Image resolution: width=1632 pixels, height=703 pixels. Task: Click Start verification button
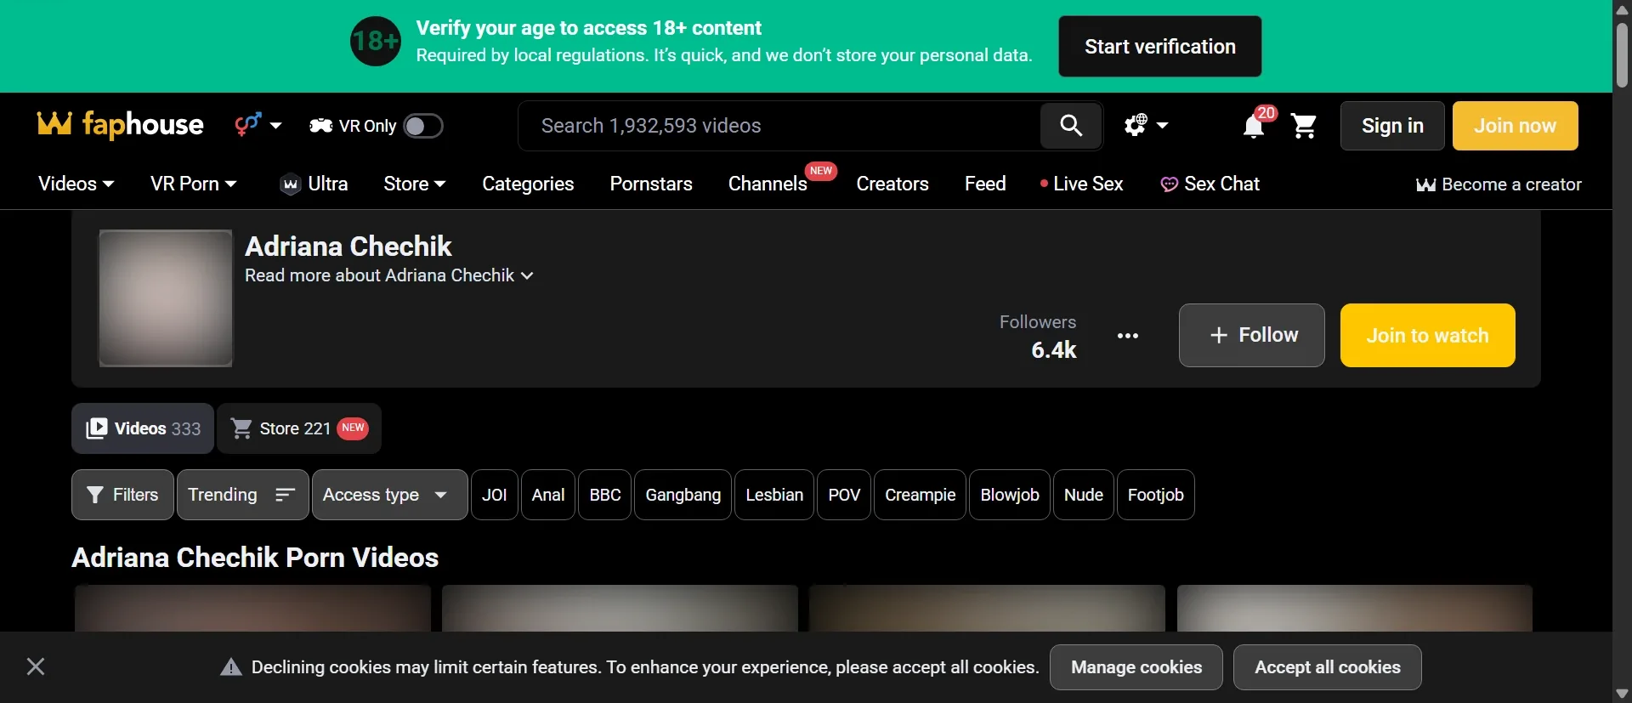(x=1159, y=46)
